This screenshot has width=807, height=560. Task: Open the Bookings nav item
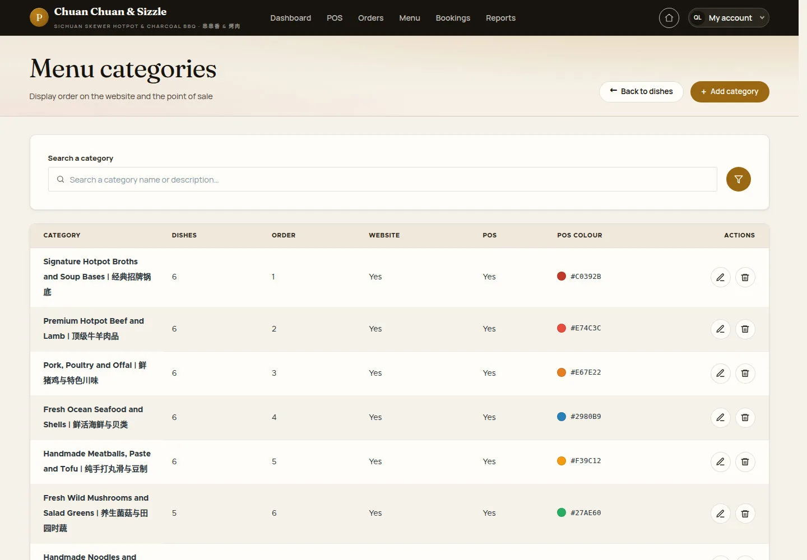tap(453, 18)
